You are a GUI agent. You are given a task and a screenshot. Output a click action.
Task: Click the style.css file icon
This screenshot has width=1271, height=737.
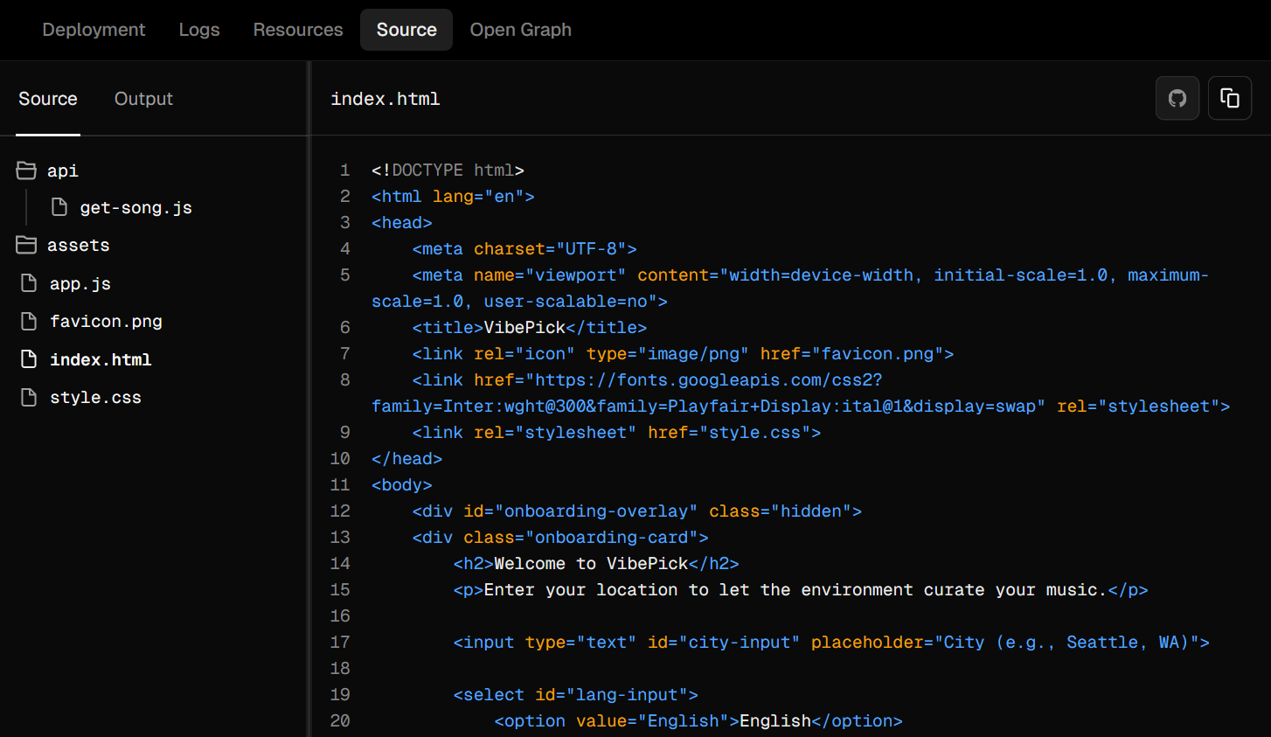(29, 397)
